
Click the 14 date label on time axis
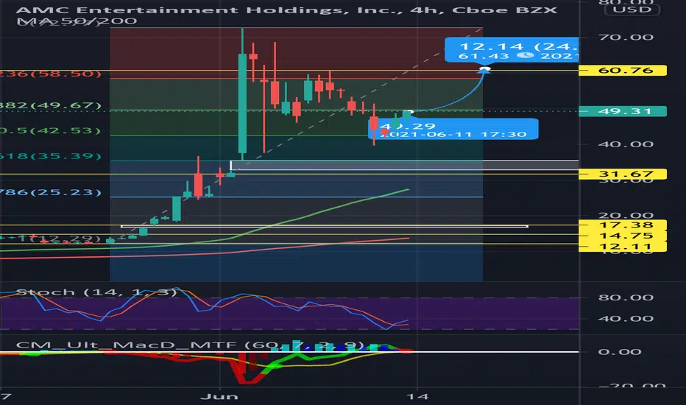click(x=417, y=397)
